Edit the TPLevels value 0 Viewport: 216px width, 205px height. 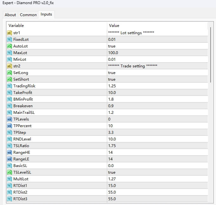[x=109, y=119]
